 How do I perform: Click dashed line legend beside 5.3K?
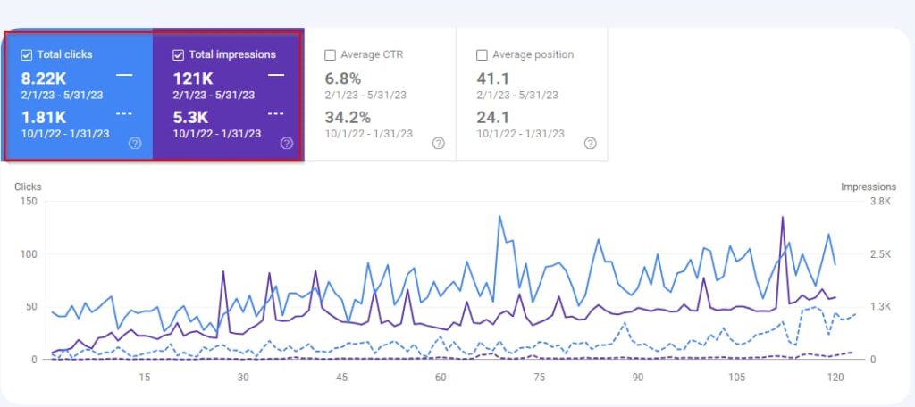tap(276, 113)
